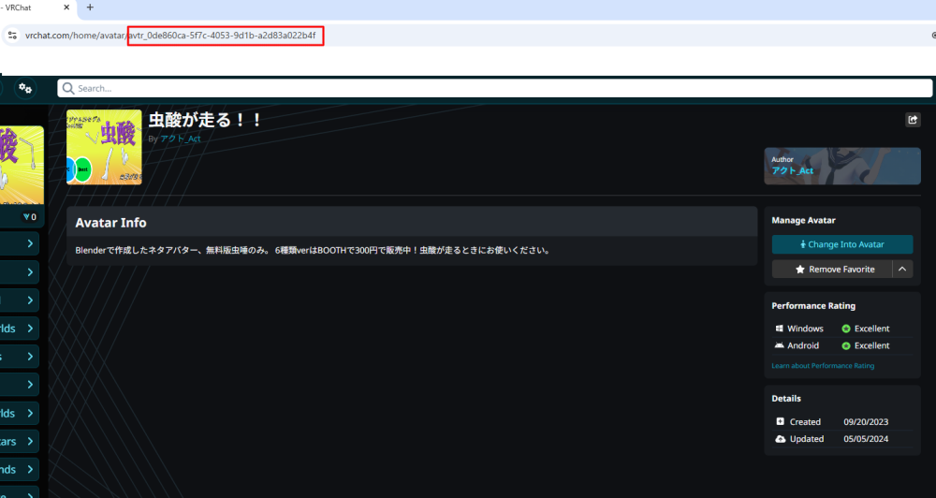
Task: Open the share avatar icon
Action: click(x=913, y=120)
